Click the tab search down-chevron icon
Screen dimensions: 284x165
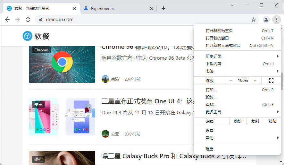(x=232, y=5)
